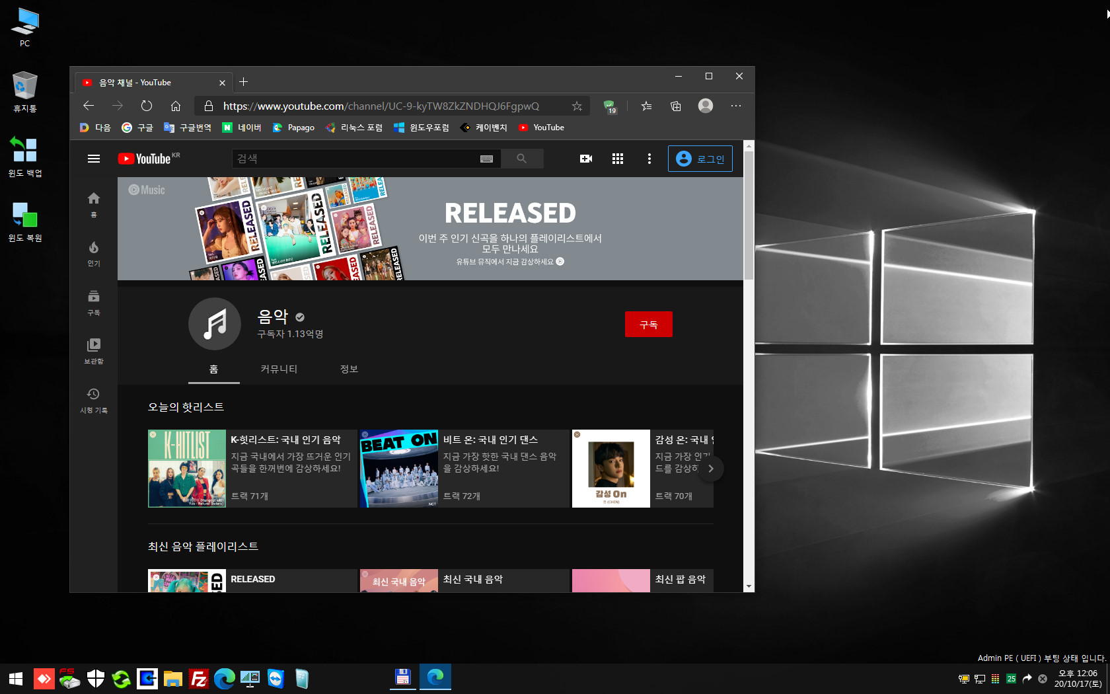Open the 휴지통 recycle bin icon

[x=25, y=92]
